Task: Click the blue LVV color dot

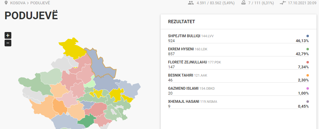Action: 307,36
